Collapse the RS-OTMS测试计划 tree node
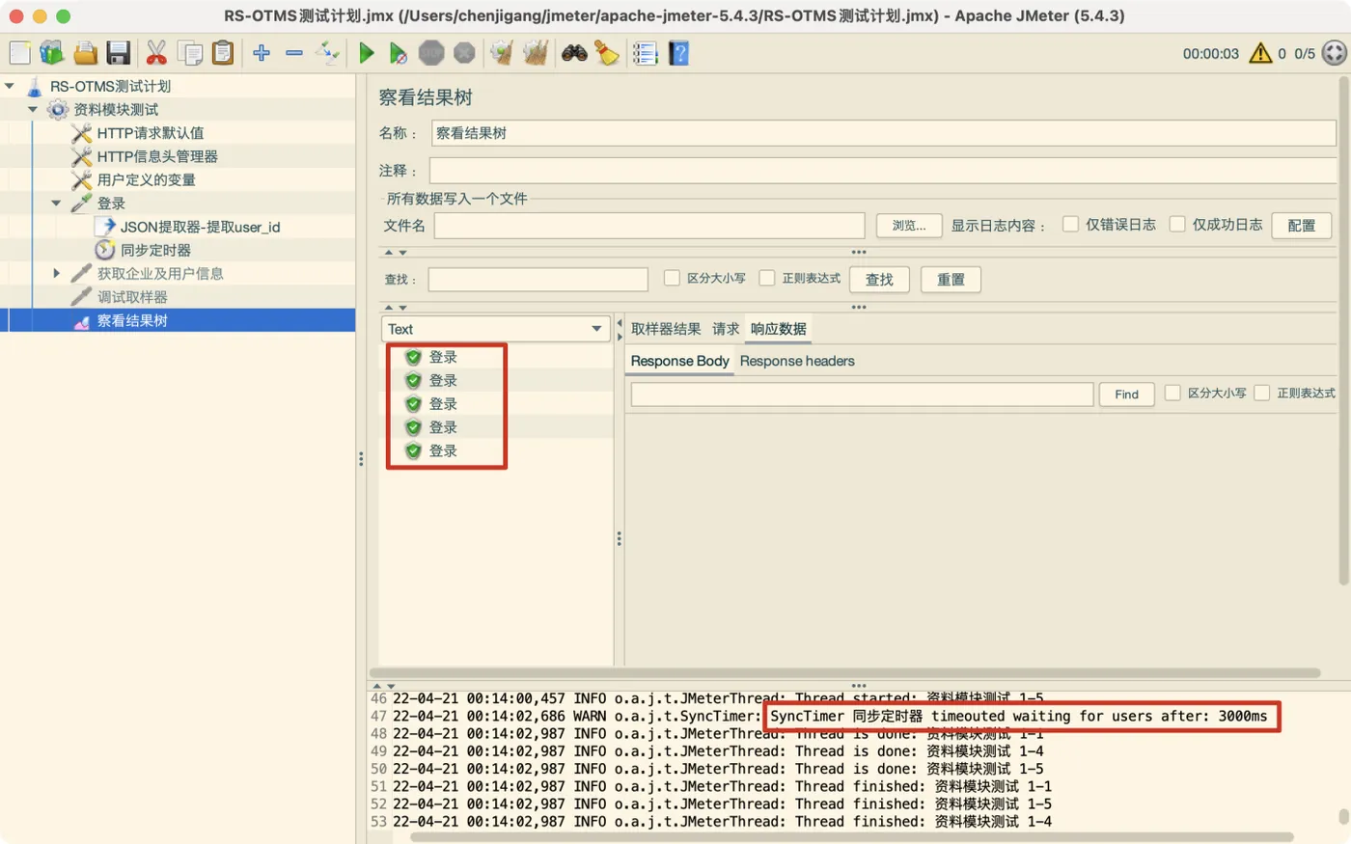 [10, 86]
